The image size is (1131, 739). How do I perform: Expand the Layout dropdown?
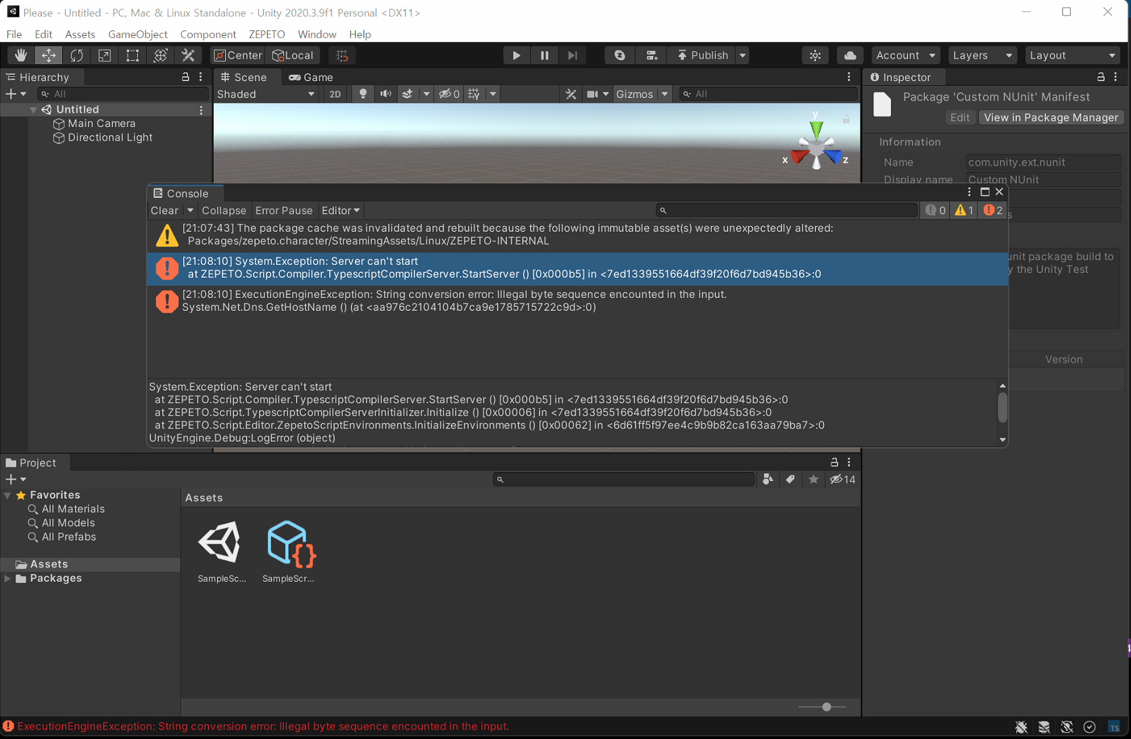tap(1072, 55)
